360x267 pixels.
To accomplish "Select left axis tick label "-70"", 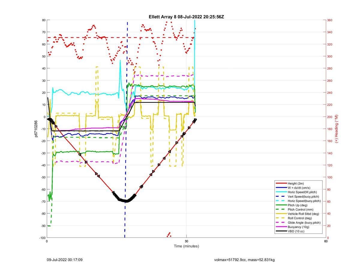I will click(43, 202).
